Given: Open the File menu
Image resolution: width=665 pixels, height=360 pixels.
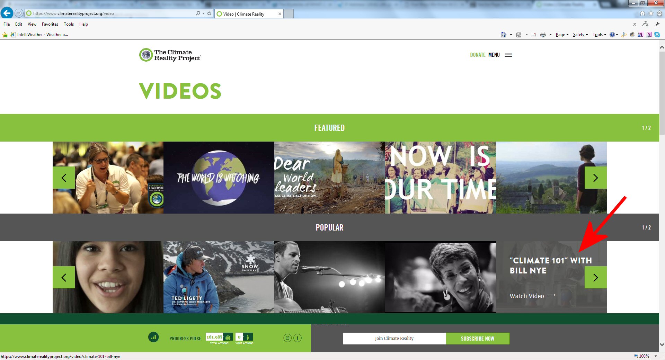Looking at the screenshot, I should [x=7, y=24].
